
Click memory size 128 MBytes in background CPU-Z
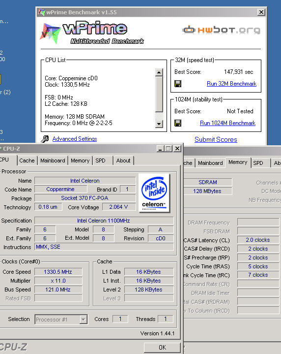coord(208,191)
